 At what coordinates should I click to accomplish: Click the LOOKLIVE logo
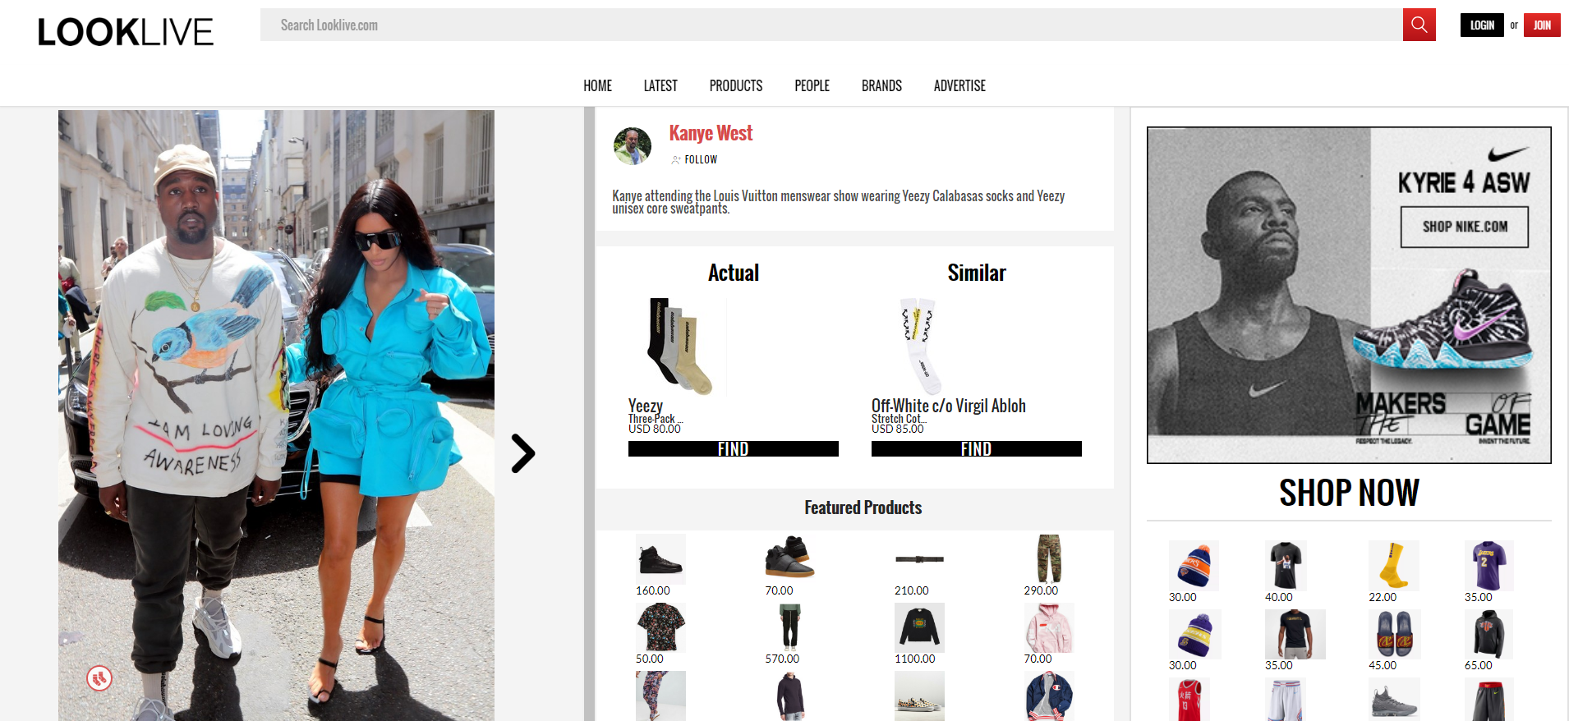click(126, 32)
